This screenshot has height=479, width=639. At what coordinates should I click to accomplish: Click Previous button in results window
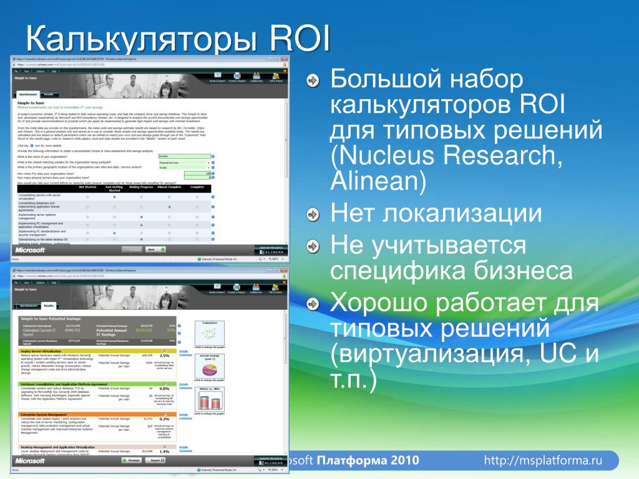132,461
